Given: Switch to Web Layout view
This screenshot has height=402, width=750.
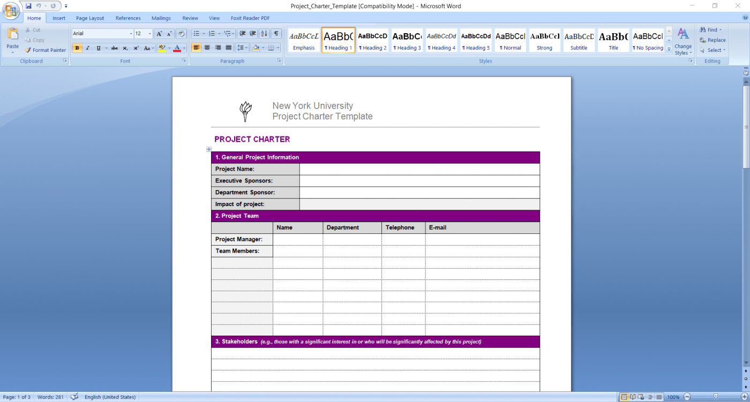Looking at the screenshot, I should coord(640,397).
